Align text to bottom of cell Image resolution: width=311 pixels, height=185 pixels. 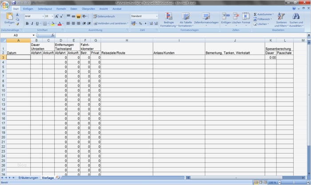78,16
